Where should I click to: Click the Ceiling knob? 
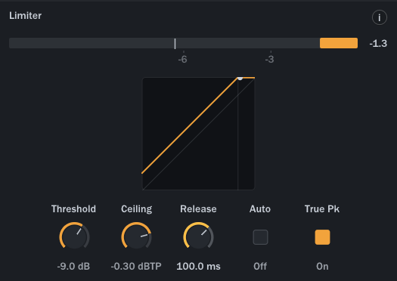tap(136, 236)
